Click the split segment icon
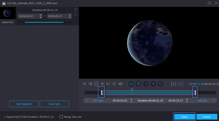The width and height of the screenshot is (219, 121). [131, 84]
